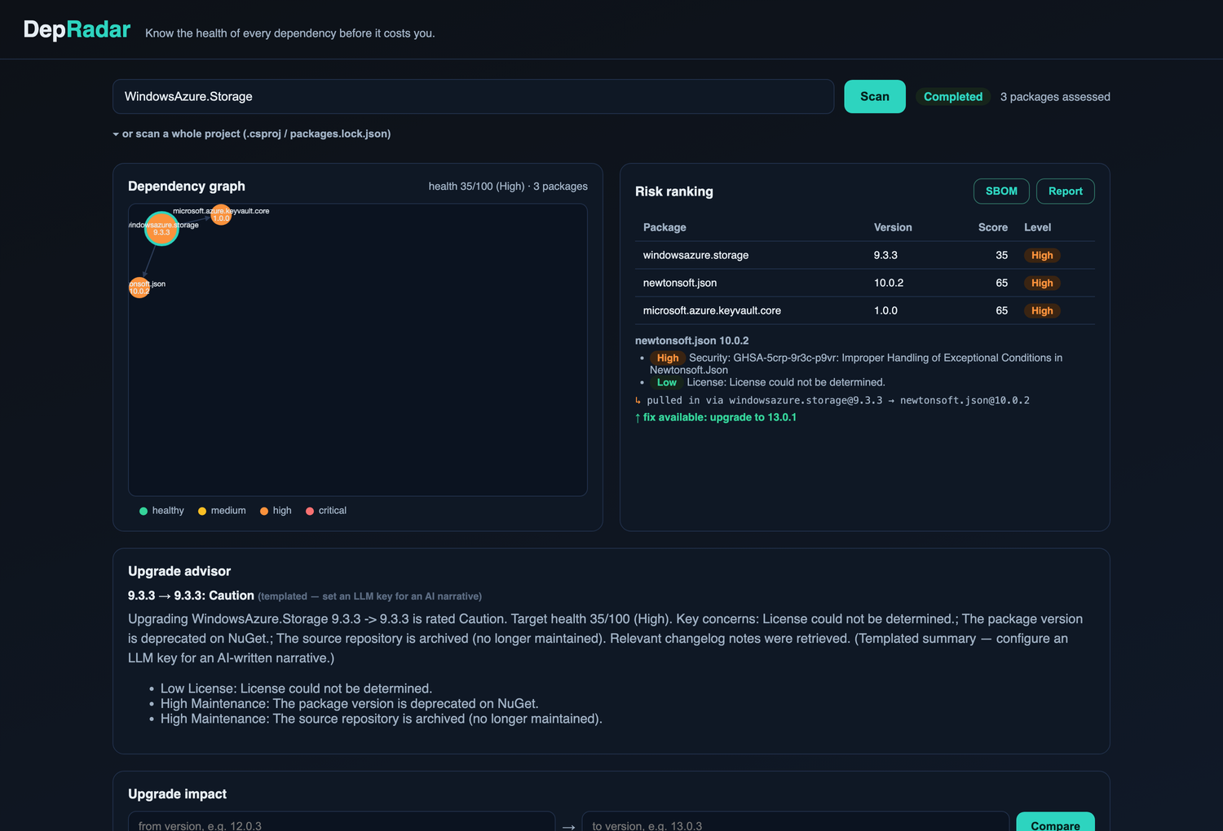Expand the scan whole project disclosure

pyautogui.click(x=252, y=134)
